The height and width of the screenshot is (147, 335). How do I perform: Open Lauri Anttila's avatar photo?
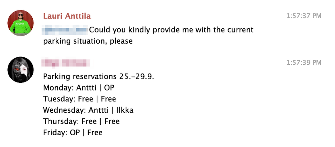click(21, 23)
